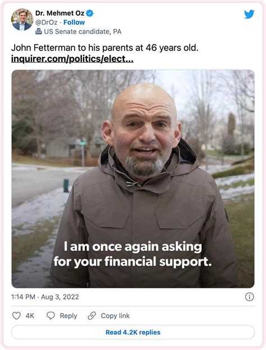Click the Copy link text
Viewport: 266px width, 350px height.
(115, 316)
